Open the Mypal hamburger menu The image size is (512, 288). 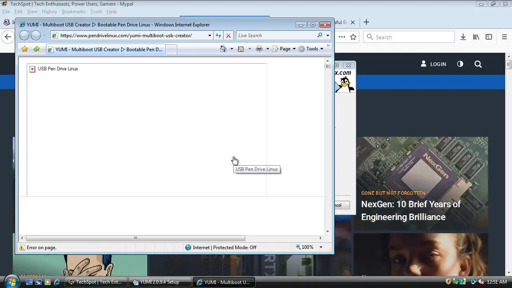coord(504,37)
